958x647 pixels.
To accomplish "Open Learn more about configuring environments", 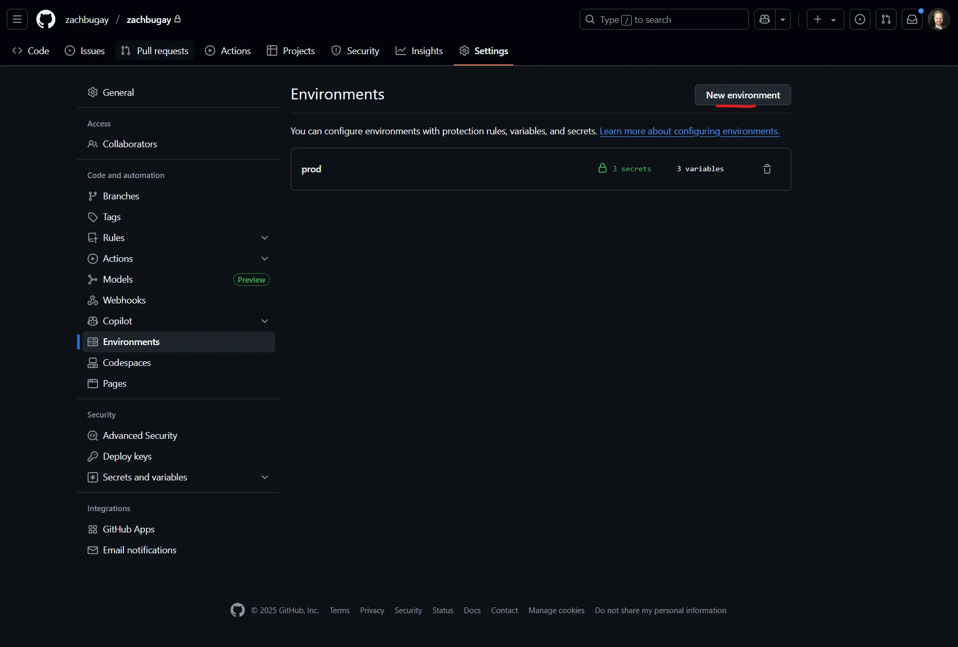I will [x=689, y=131].
